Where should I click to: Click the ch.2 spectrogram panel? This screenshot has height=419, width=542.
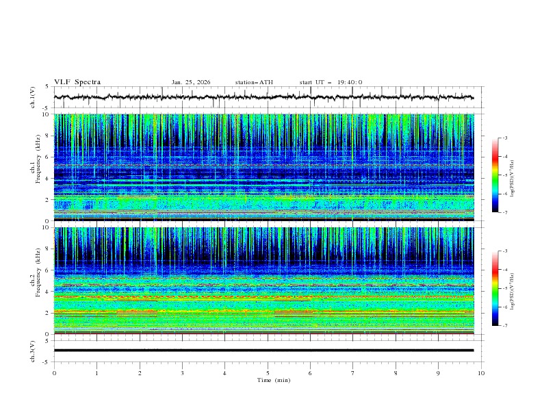point(264,281)
